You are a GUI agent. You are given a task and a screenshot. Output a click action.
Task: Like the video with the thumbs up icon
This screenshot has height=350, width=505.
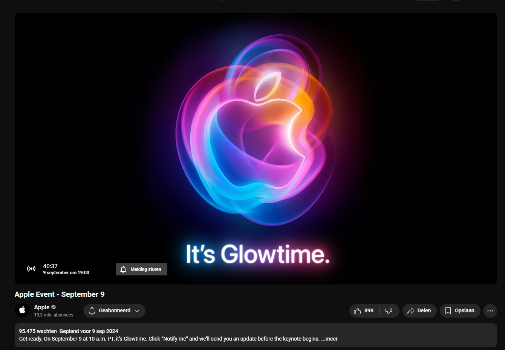coord(358,311)
